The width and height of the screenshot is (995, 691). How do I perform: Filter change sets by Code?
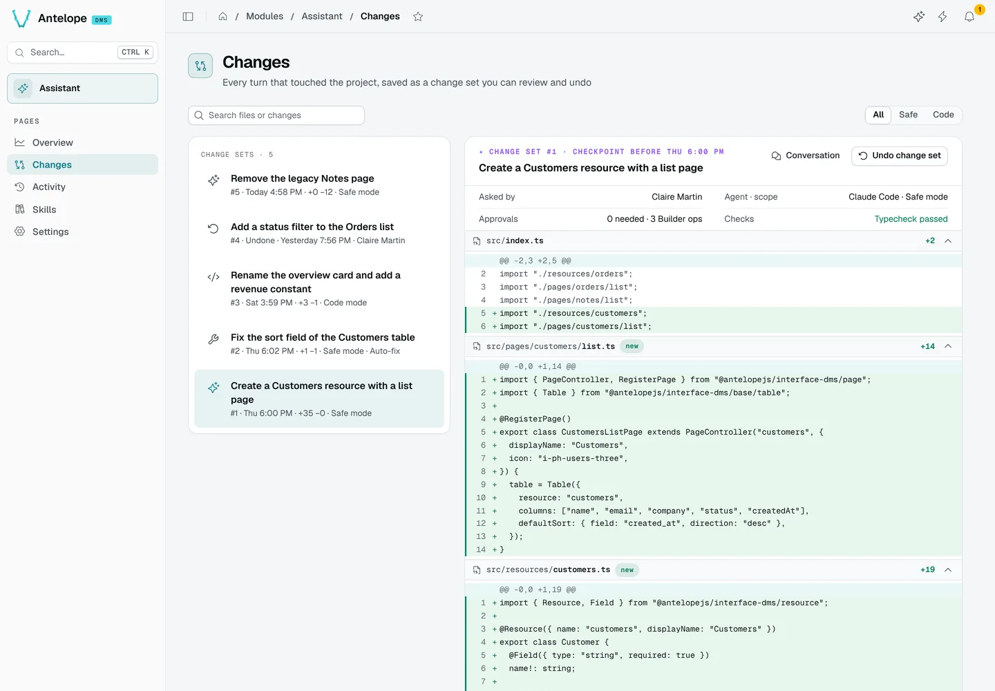tap(943, 115)
